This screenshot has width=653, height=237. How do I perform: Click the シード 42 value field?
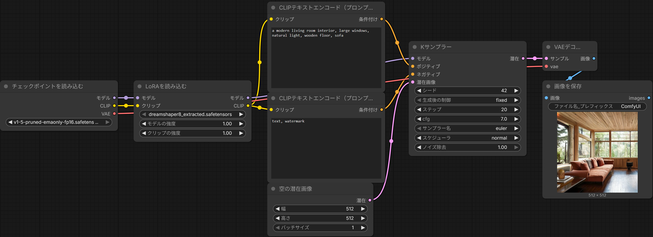468,91
